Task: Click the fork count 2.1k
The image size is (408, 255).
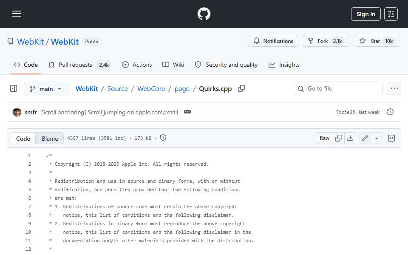Action: click(x=337, y=41)
